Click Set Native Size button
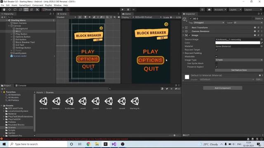 [x=239, y=70]
